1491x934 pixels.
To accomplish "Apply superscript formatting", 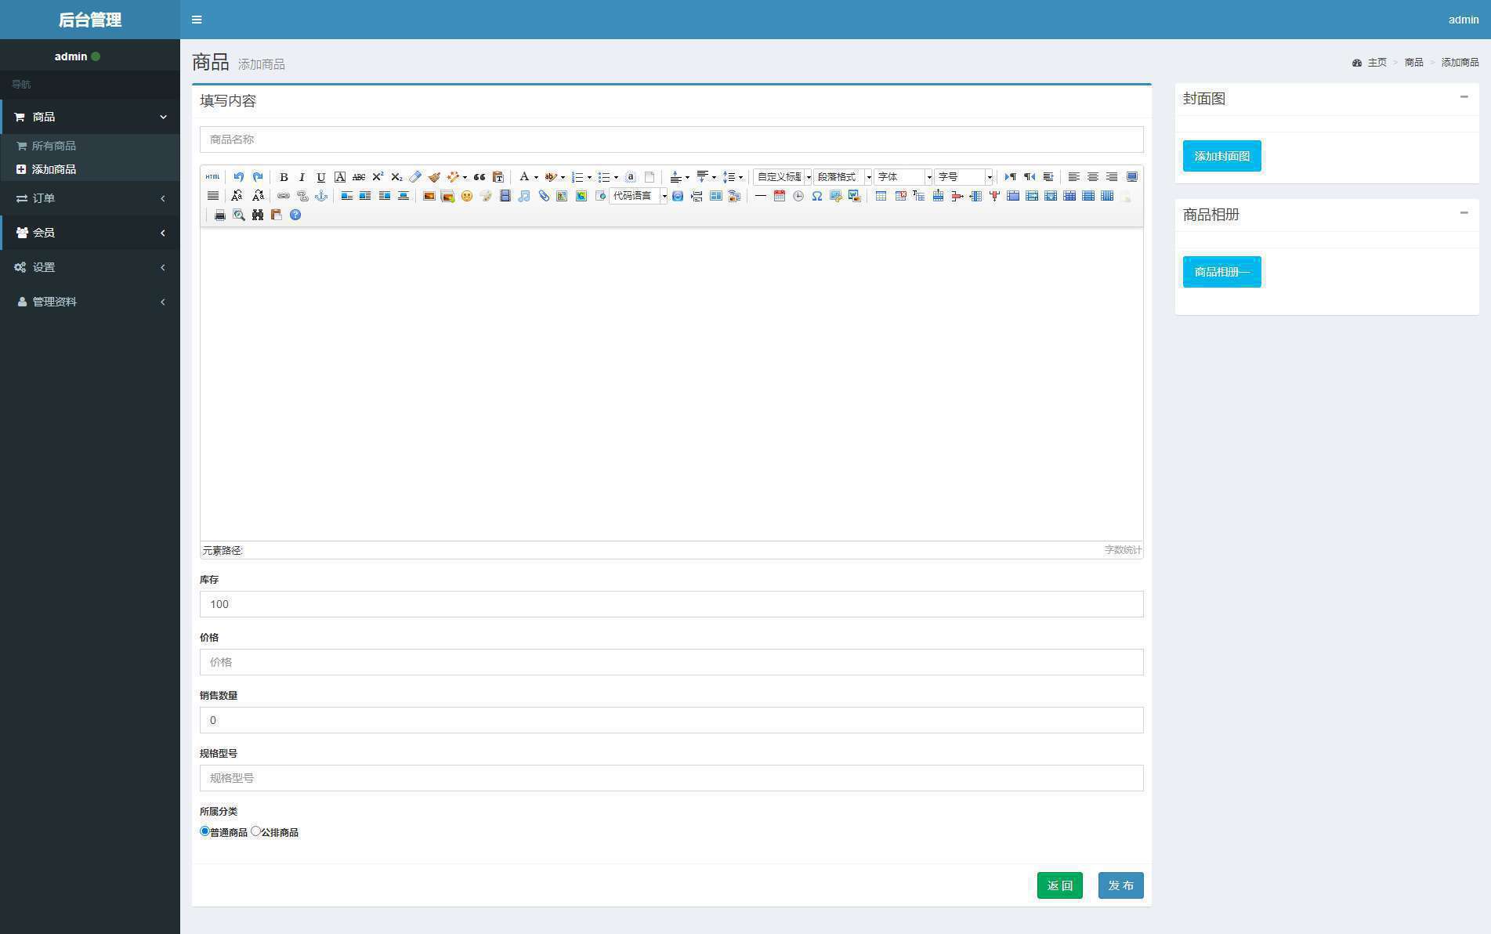I will tap(378, 177).
